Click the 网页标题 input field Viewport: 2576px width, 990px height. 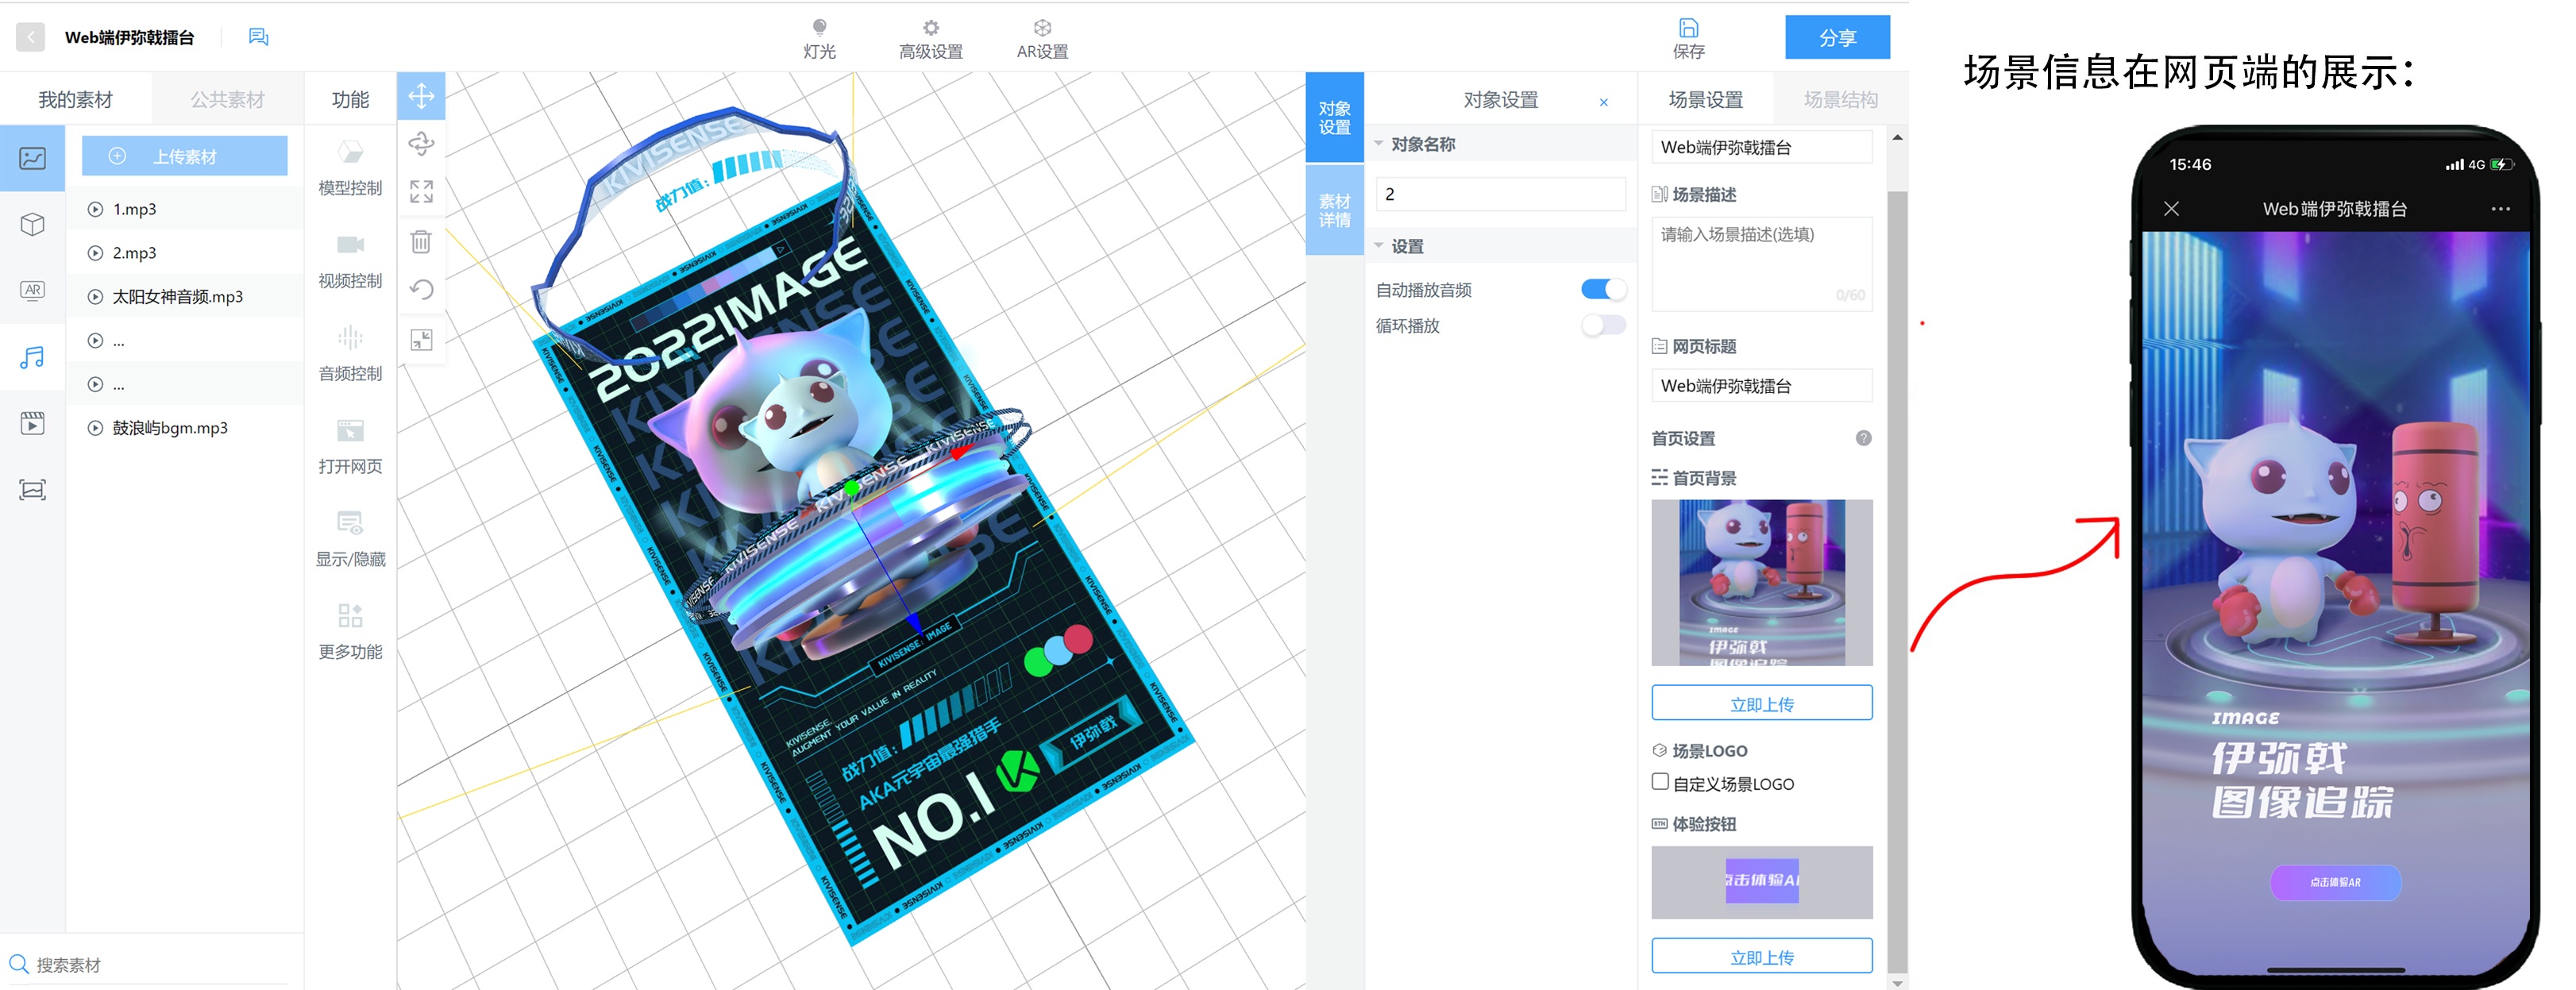click(1761, 386)
